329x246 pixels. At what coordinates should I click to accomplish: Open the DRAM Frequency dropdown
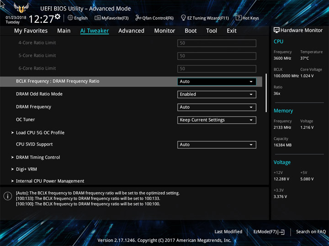pos(217,107)
